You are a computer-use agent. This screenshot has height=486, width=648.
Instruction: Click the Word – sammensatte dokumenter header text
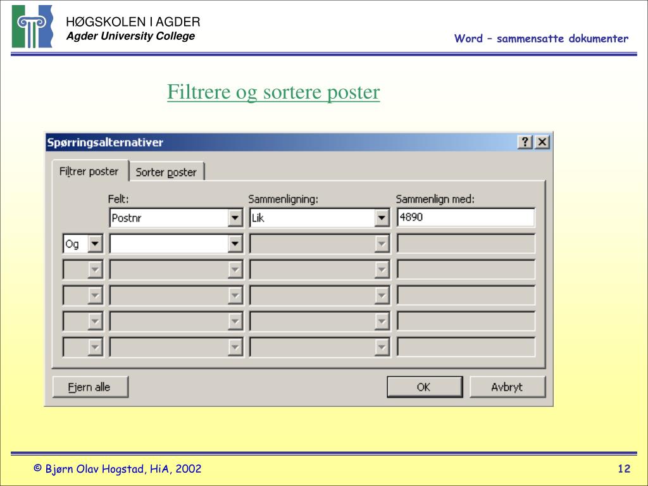tap(541, 39)
